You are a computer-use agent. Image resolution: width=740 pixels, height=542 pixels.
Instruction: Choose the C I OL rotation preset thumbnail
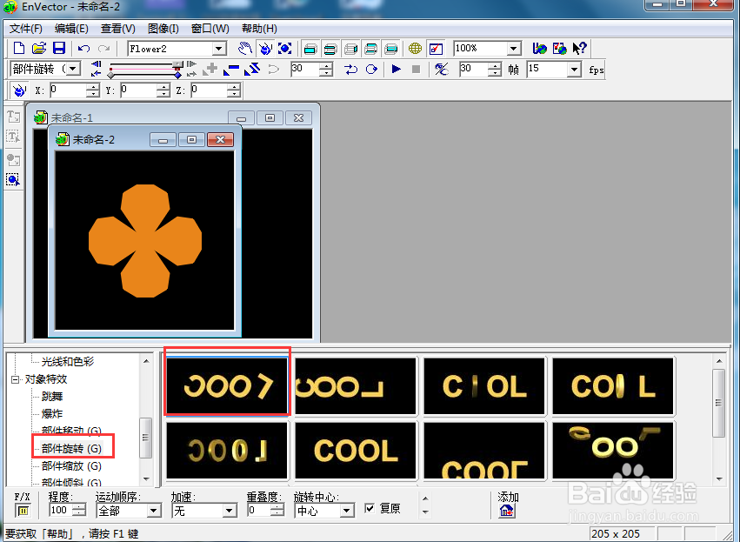(484, 386)
